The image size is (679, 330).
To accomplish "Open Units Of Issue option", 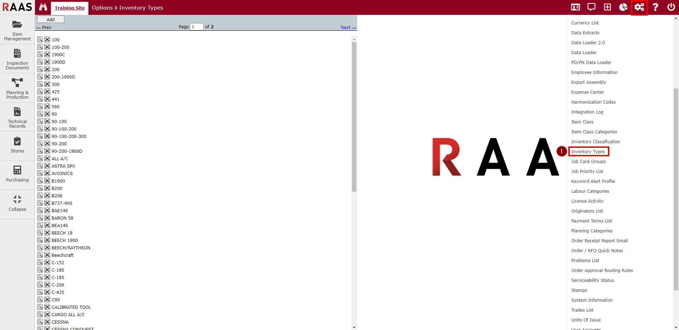I will pos(586,320).
